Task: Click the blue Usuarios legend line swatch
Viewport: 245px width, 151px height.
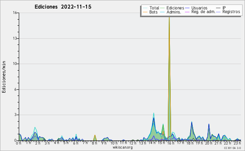Action: 187,8
